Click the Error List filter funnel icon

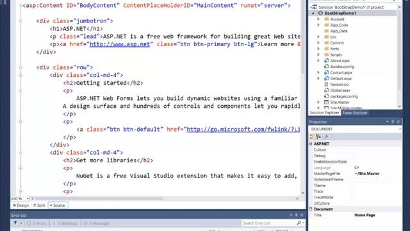tap(15, 223)
